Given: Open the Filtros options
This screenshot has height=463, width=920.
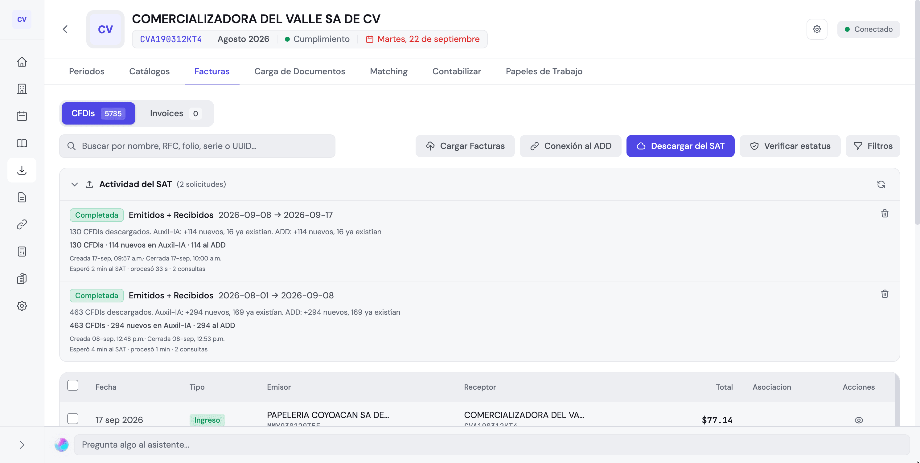Looking at the screenshot, I should tap(873, 146).
